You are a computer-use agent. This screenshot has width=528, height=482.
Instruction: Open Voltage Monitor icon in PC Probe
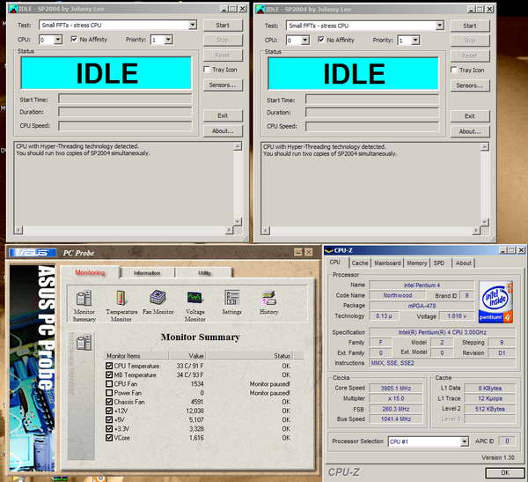pyautogui.click(x=194, y=298)
